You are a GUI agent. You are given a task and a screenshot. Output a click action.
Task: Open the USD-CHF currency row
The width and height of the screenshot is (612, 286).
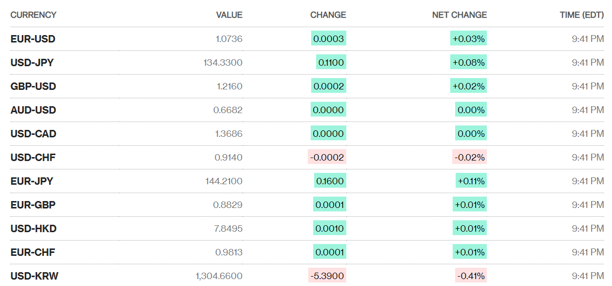[x=33, y=158]
